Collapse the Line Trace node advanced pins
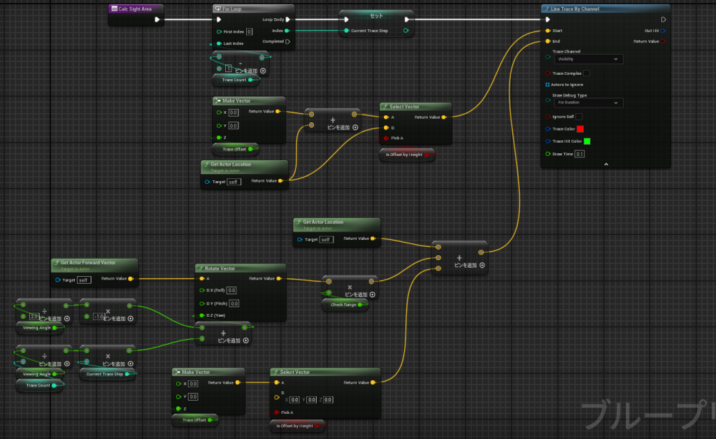The image size is (716, 439). pos(606,164)
